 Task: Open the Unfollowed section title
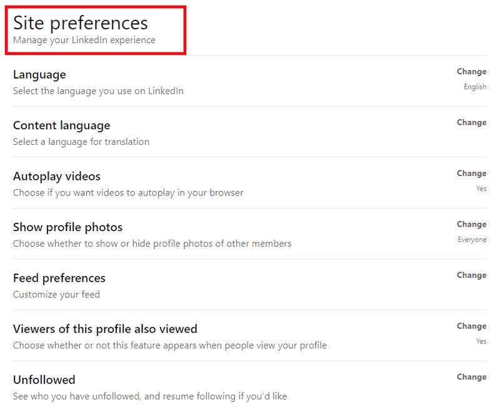[x=44, y=380]
